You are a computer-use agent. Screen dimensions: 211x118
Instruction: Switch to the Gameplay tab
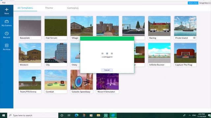(x=73, y=8)
